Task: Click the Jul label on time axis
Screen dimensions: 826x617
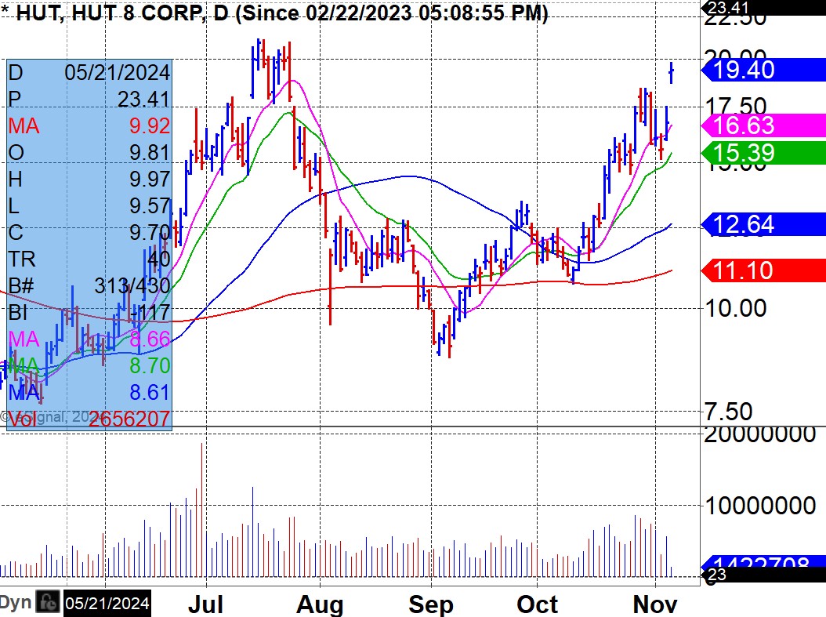Action: pyautogui.click(x=205, y=604)
